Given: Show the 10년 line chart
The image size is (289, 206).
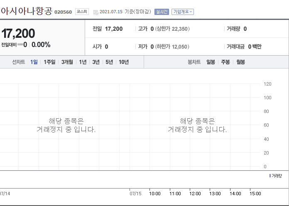Looking at the screenshot, I should (124, 62).
